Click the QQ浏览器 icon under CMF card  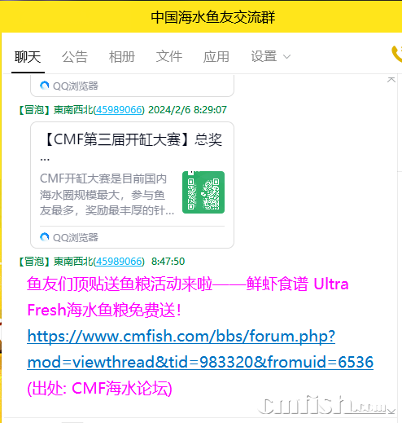point(45,237)
